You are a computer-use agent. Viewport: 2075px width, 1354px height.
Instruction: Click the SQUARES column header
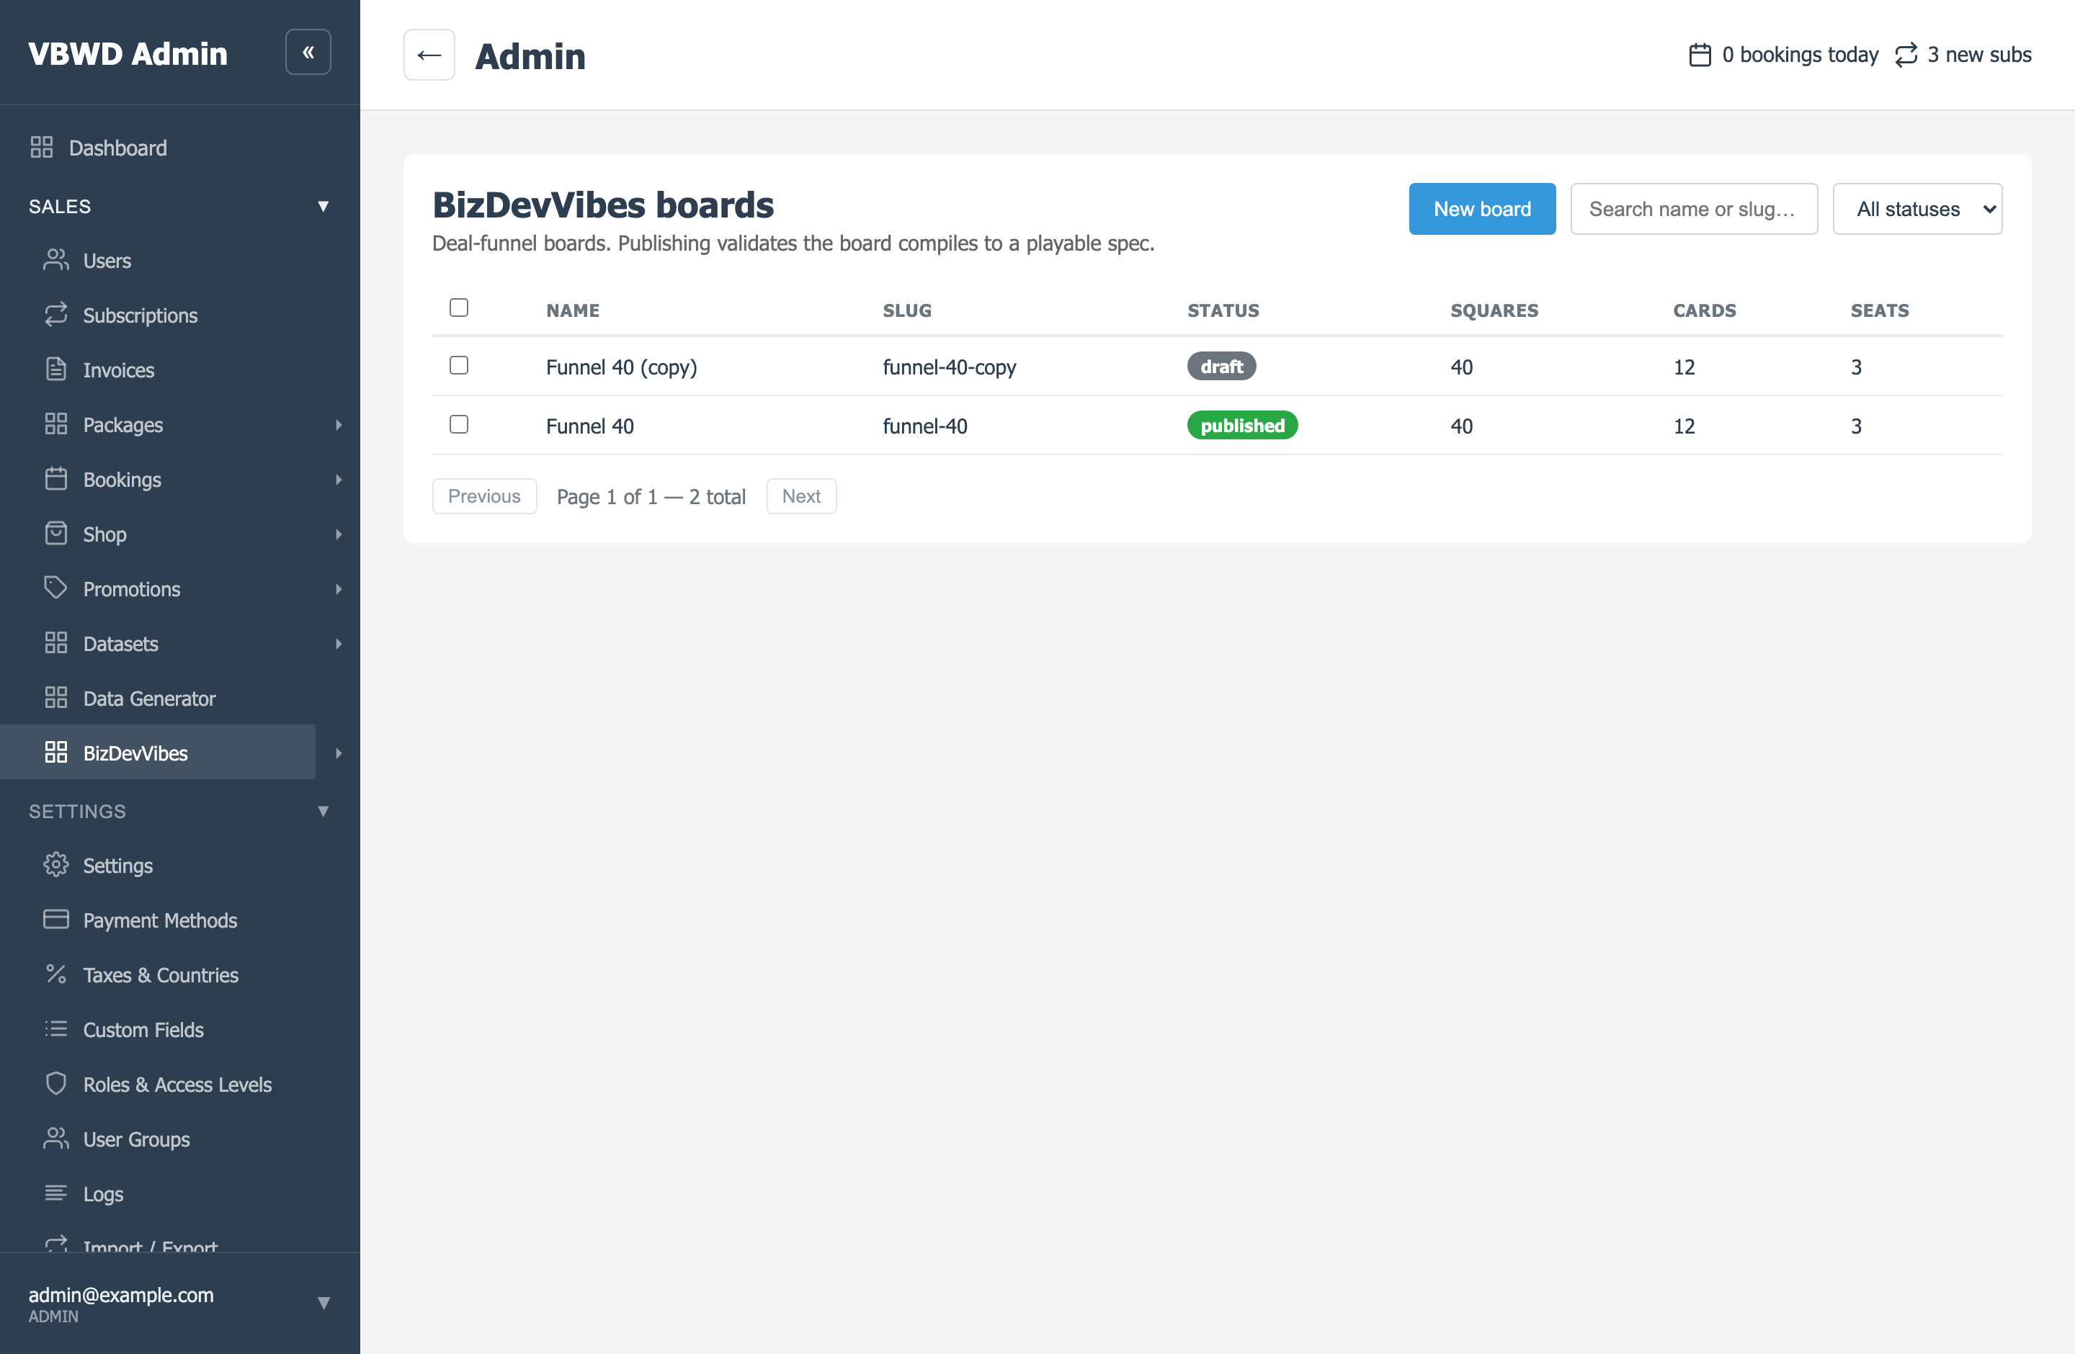point(1494,310)
